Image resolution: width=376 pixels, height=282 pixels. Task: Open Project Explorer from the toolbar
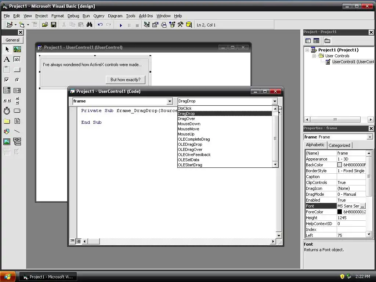click(147, 25)
